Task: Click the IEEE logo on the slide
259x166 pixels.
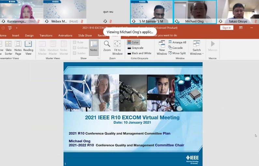Action: [x=192, y=159]
